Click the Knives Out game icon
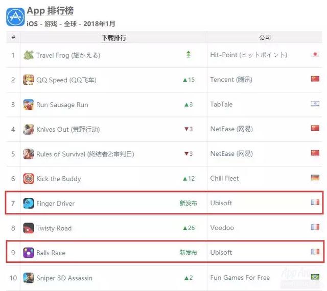The image size is (327, 291). coord(29,129)
